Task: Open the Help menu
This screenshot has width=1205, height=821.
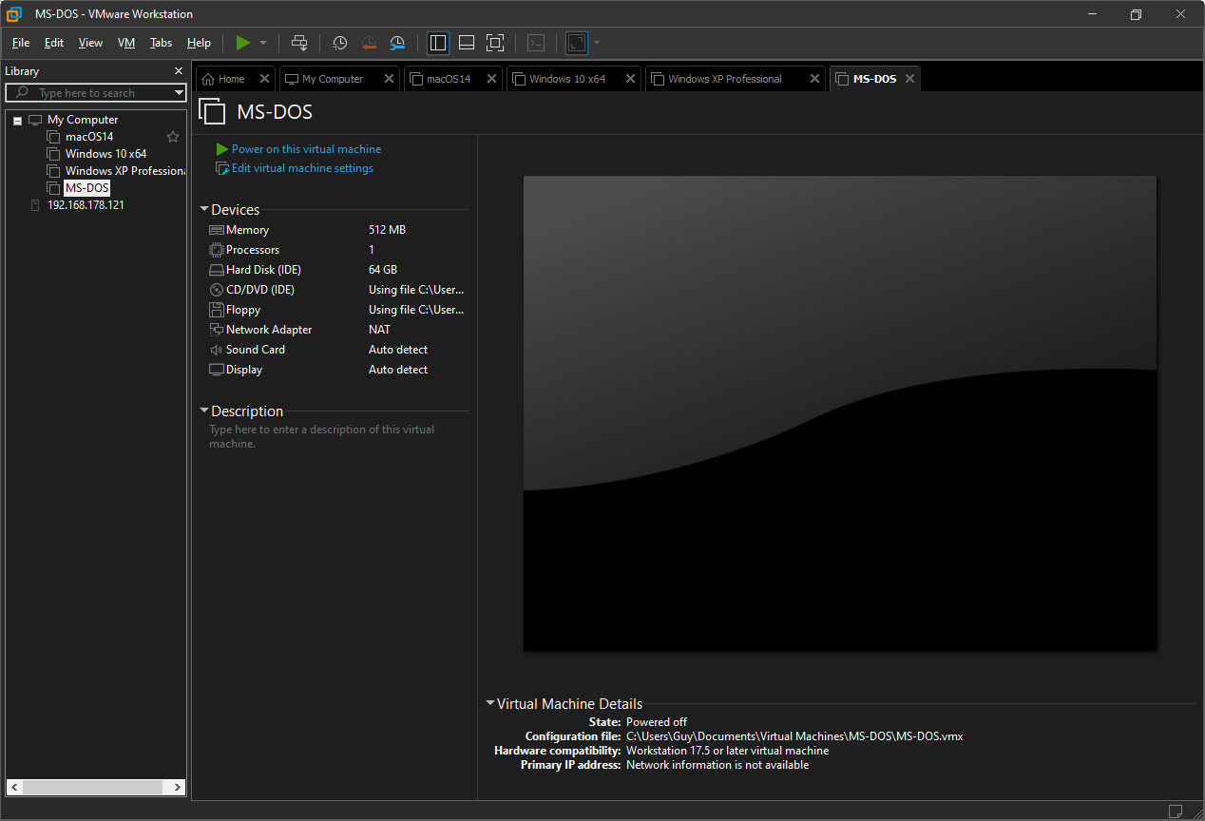Action: click(x=199, y=43)
